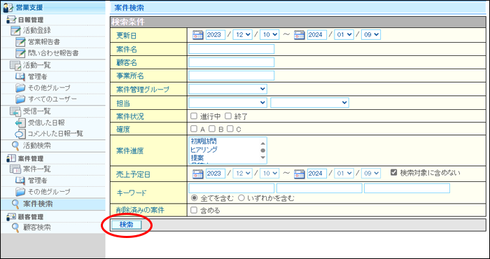Click the 営業報告書 pencil icon
This screenshot has width=490, height=259.
[20, 41]
